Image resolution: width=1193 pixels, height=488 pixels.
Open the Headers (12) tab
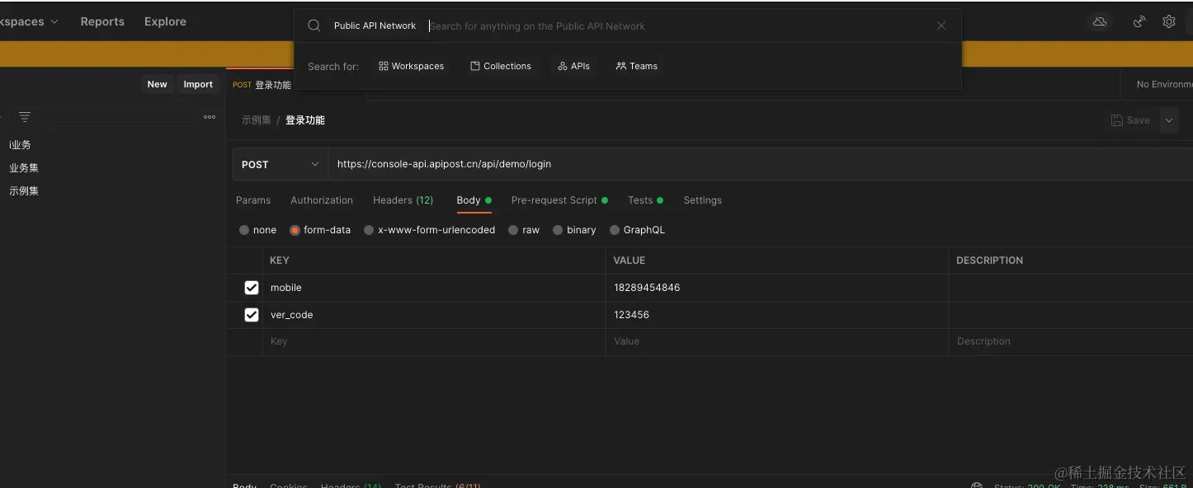403,200
